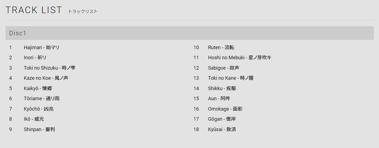Choose track 4 Kaze no Koe

[46, 78]
